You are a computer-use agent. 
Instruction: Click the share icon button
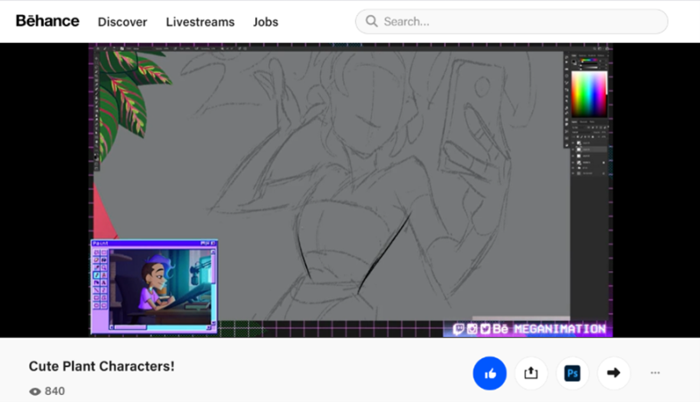click(531, 373)
